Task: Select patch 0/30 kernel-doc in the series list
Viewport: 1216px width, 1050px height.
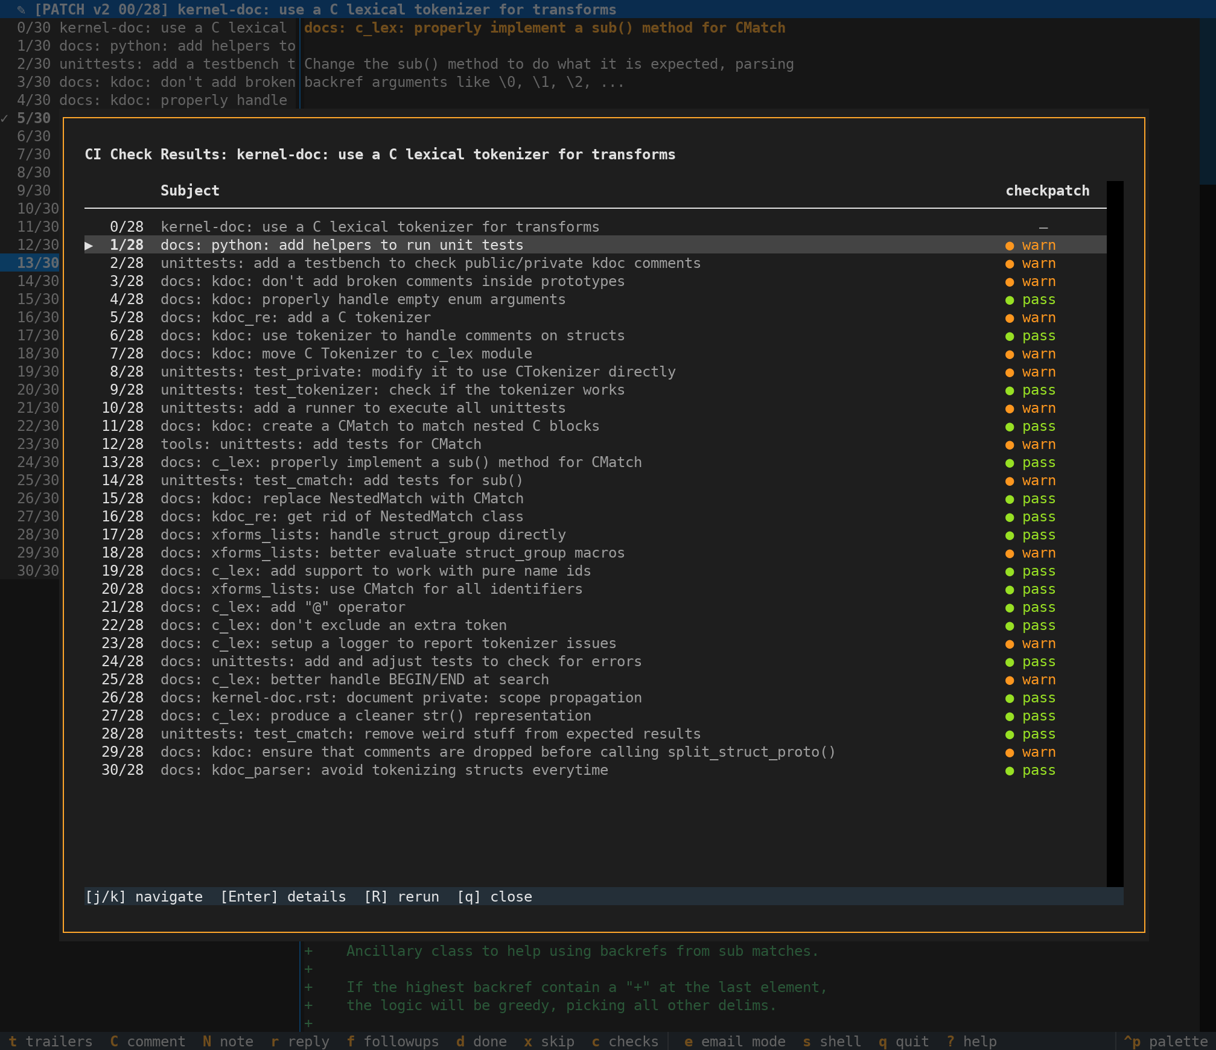Action: click(x=151, y=28)
